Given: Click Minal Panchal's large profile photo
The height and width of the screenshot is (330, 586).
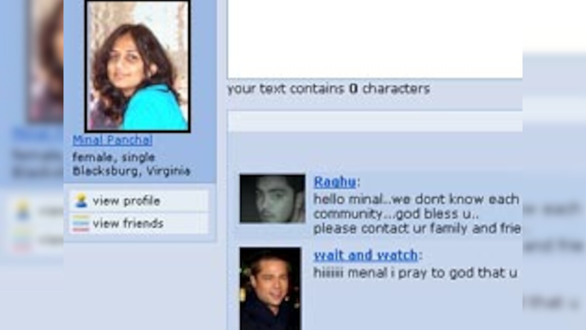Looking at the screenshot, I should [138, 66].
